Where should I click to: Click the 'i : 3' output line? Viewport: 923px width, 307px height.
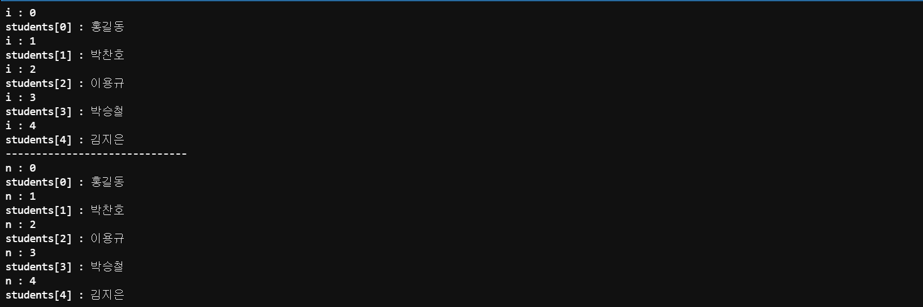[x=21, y=97]
